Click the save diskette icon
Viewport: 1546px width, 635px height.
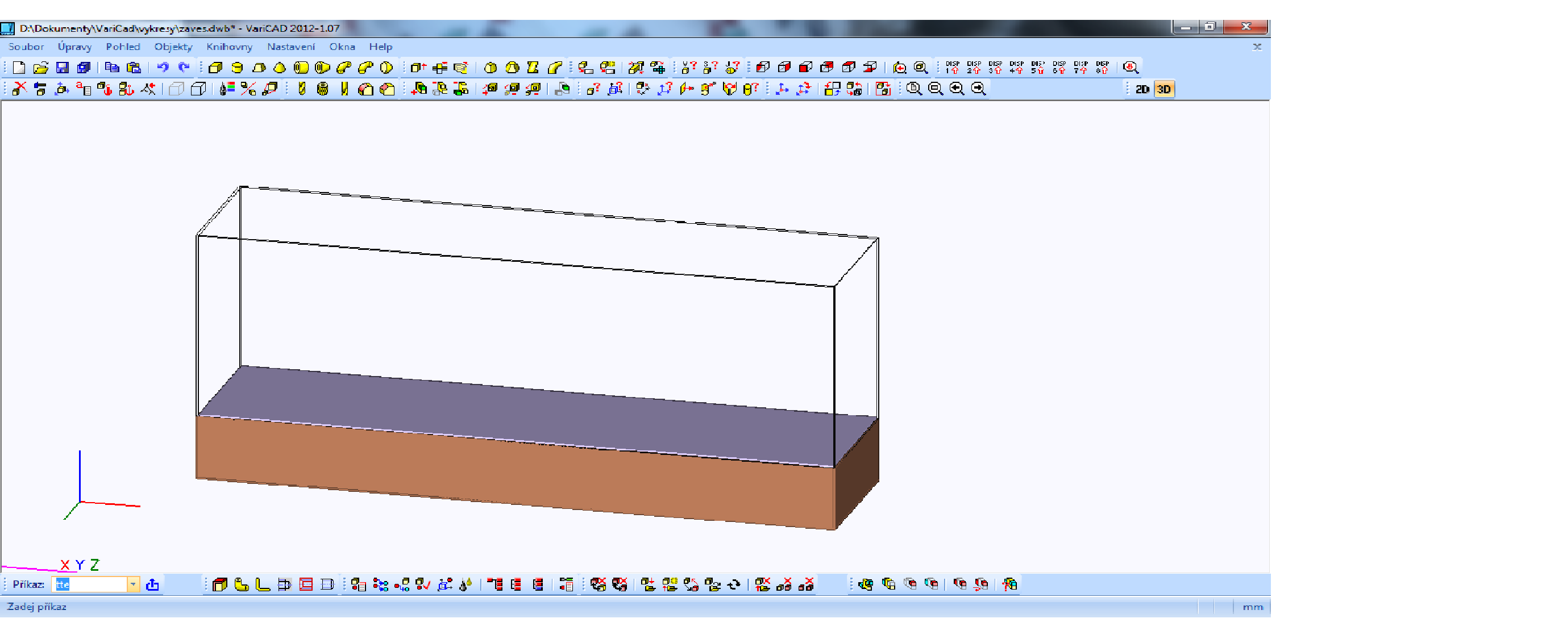(62, 68)
